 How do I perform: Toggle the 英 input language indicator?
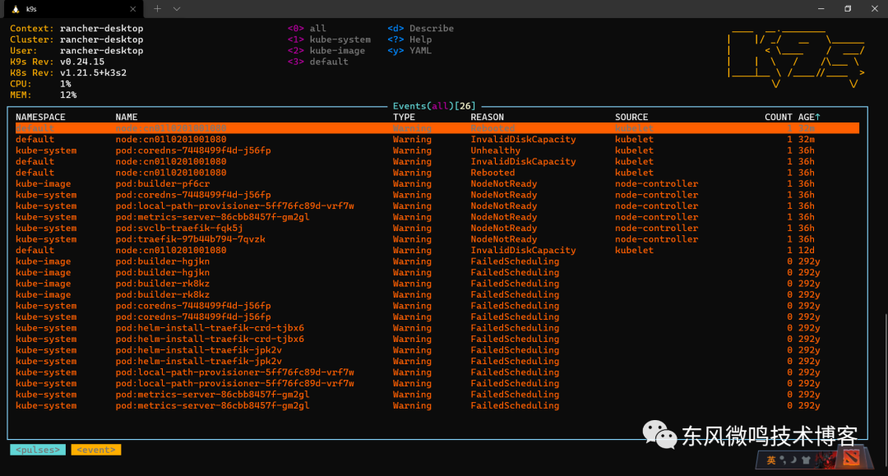pyautogui.click(x=770, y=460)
